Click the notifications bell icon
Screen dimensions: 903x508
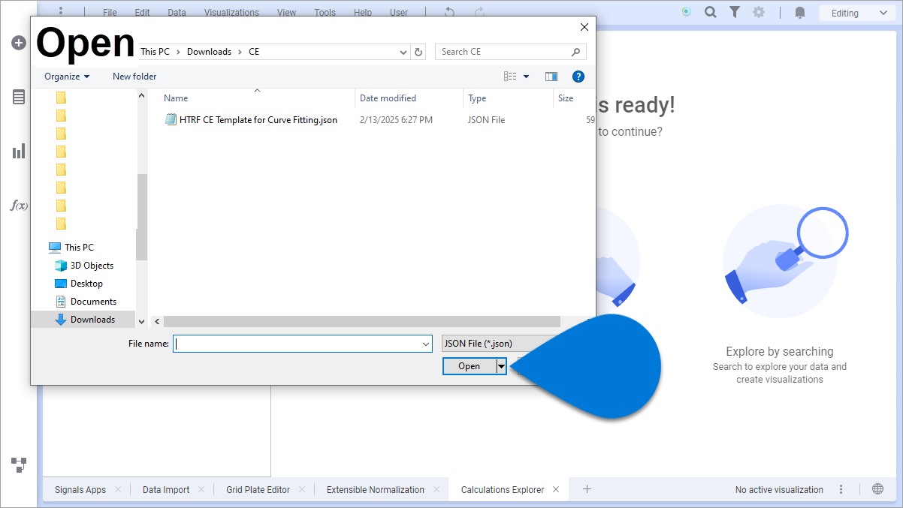click(800, 13)
